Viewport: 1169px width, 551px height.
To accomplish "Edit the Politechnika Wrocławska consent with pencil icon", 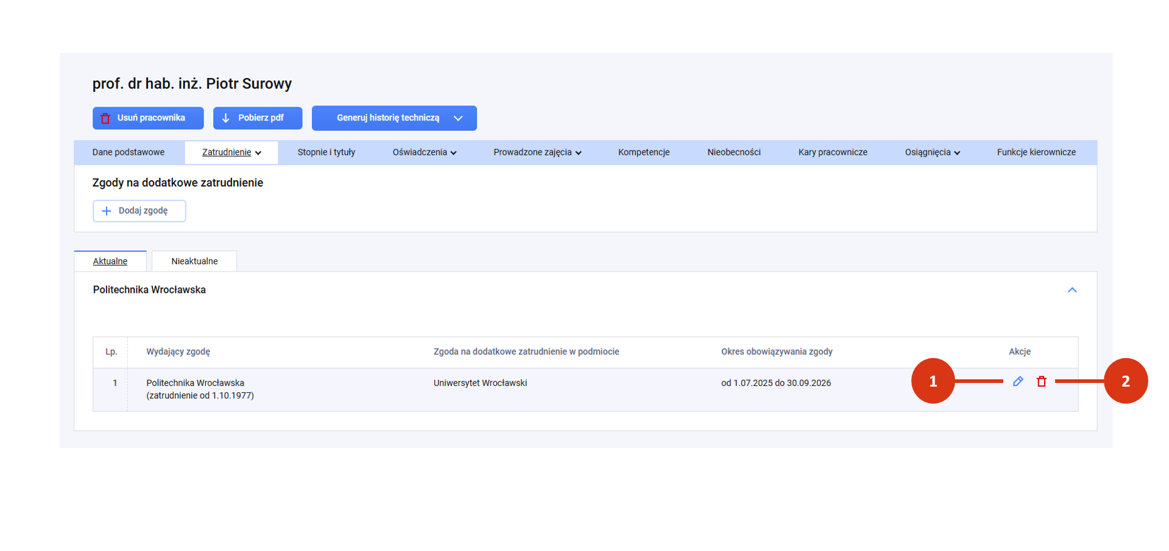I will [1018, 381].
